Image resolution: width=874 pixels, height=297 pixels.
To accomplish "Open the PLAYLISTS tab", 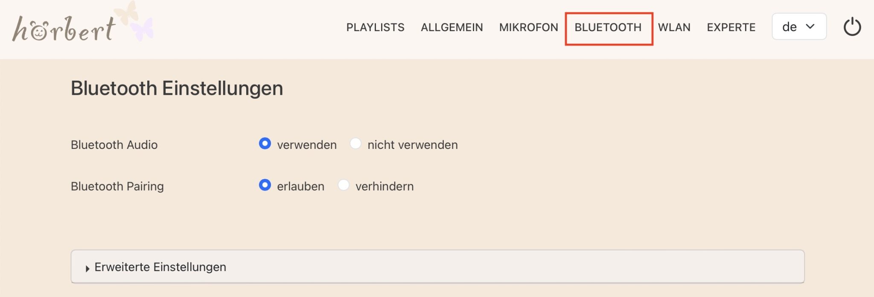I will tap(375, 27).
